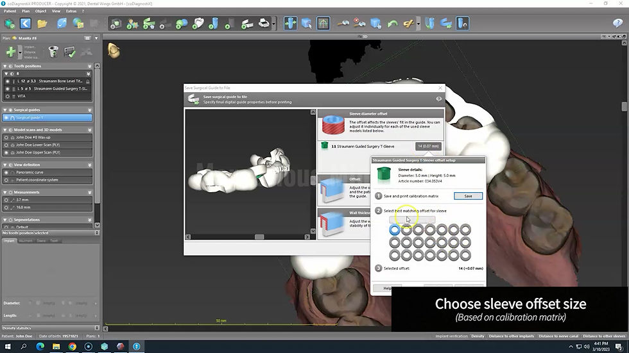
Task: Click the red X nerve canal delete icon
Action: pos(359,23)
